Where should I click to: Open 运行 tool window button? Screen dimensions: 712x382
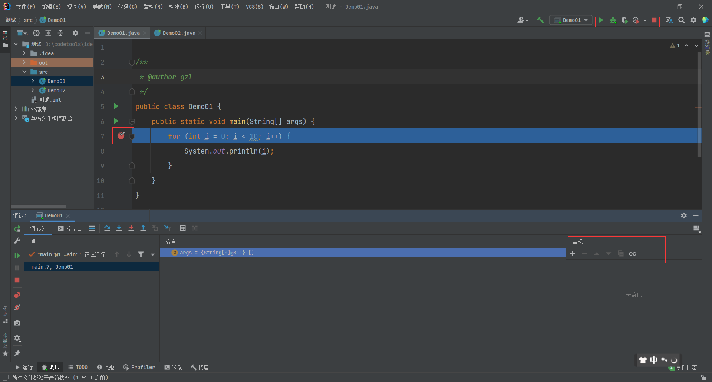tap(24, 367)
